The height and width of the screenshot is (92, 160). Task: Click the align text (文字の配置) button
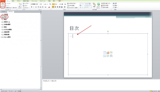pyautogui.click(x=71, y=5)
